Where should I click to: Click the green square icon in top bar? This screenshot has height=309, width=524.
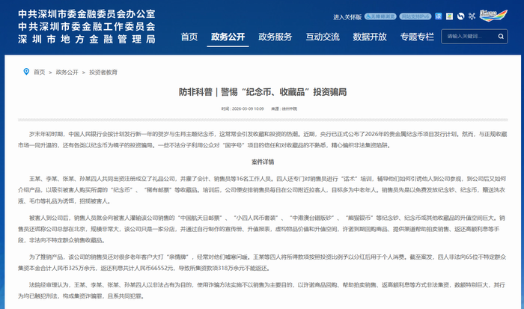(449, 16)
